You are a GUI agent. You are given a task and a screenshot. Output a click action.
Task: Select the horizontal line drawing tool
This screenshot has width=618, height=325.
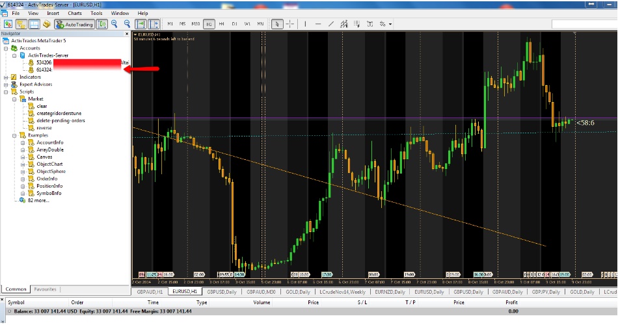click(317, 24)
